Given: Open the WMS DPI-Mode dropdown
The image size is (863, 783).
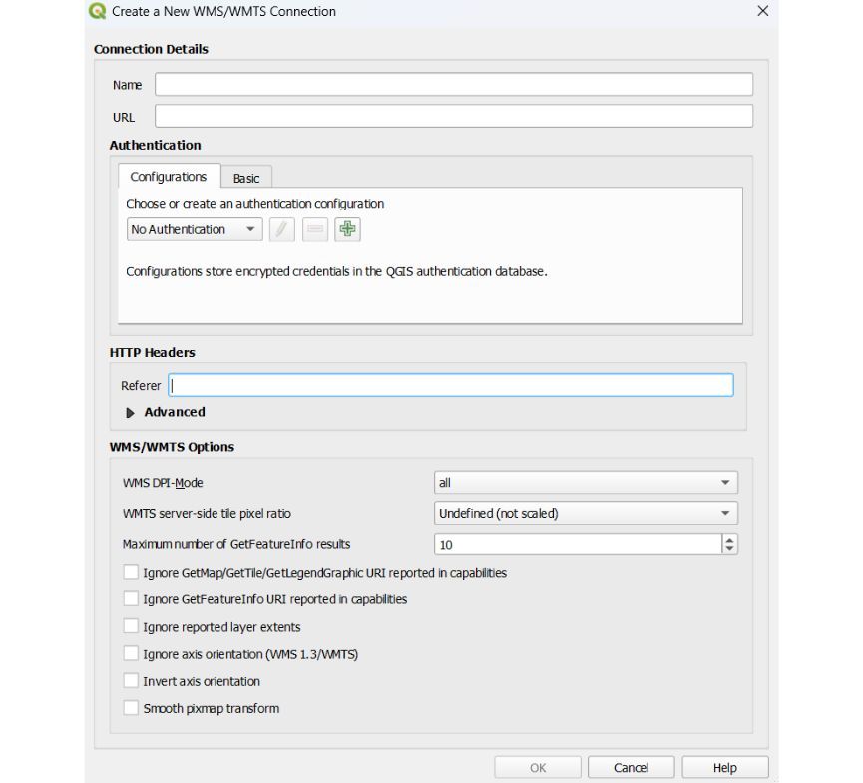Looking at the screenshot, I should tap(586, 483).
